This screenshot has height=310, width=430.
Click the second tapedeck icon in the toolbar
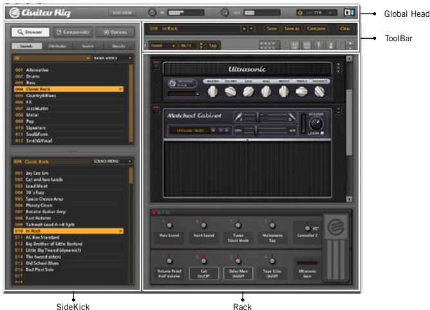[306, 45]
